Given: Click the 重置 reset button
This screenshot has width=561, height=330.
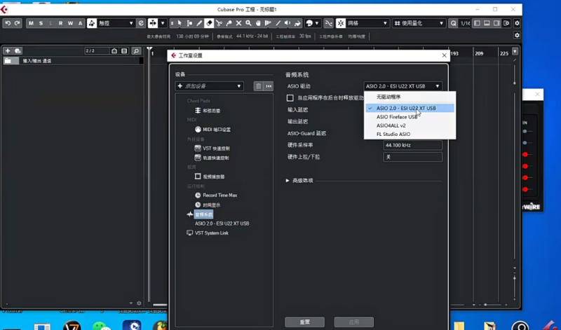Looking at the screenshot, I should pos(305,322).
